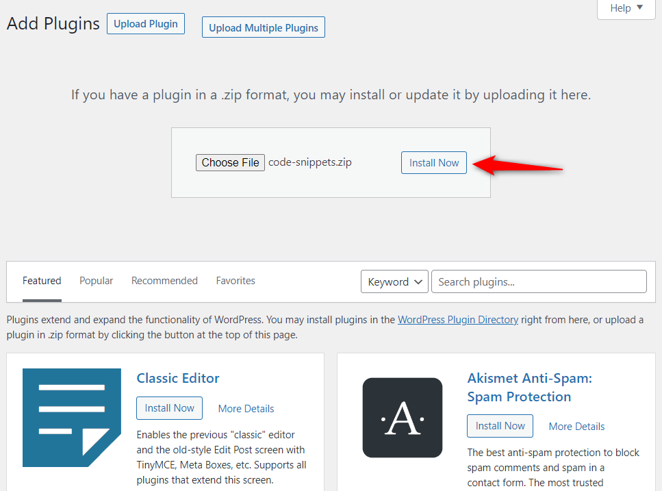Install the uploaded code-snippets.zip plugin
Screen dimensions: 662x491
tap(434, 163)
